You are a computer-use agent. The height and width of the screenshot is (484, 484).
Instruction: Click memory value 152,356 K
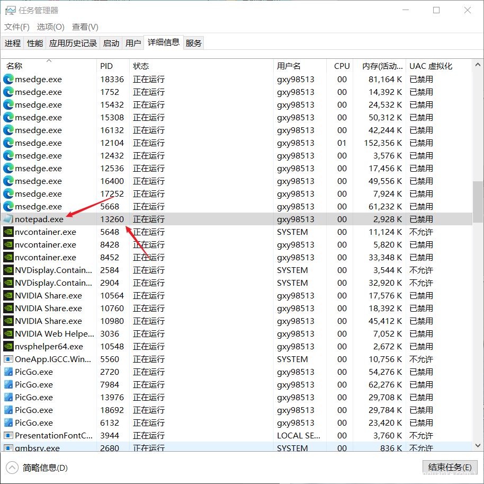pyautogui.click(x=383, y=143)
